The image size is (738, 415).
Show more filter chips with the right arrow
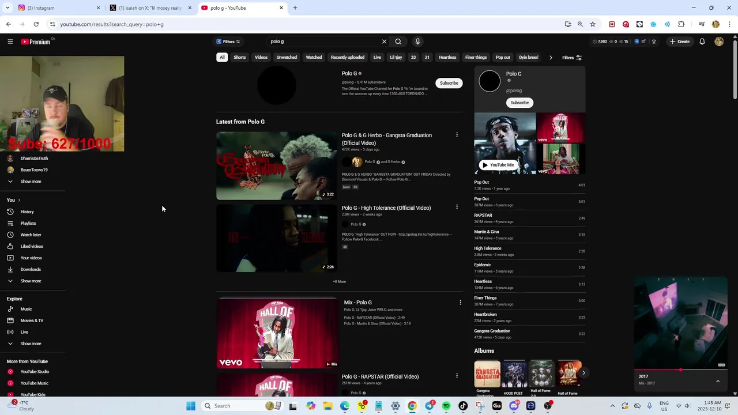pyautogui.click(x=551, y=58)
